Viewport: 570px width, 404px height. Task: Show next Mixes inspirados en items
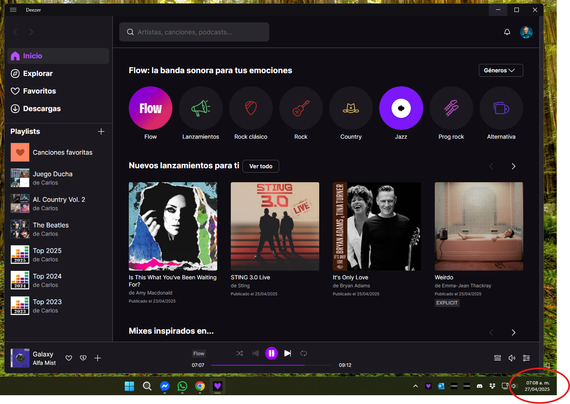(x=514, y=332)
